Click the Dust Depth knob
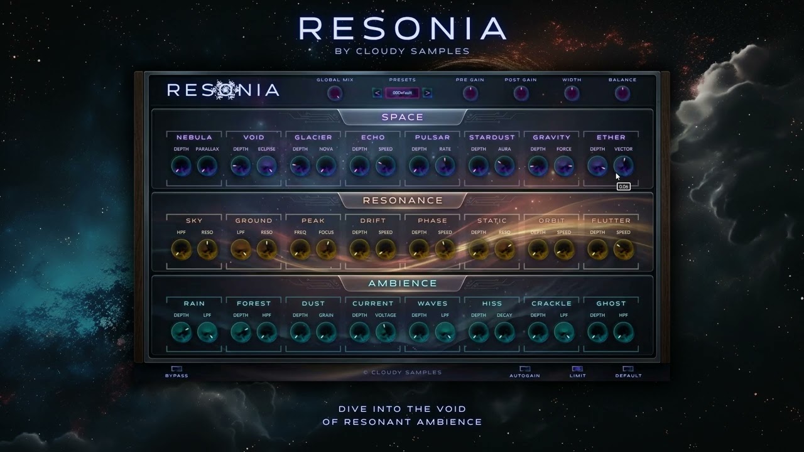 300,332
